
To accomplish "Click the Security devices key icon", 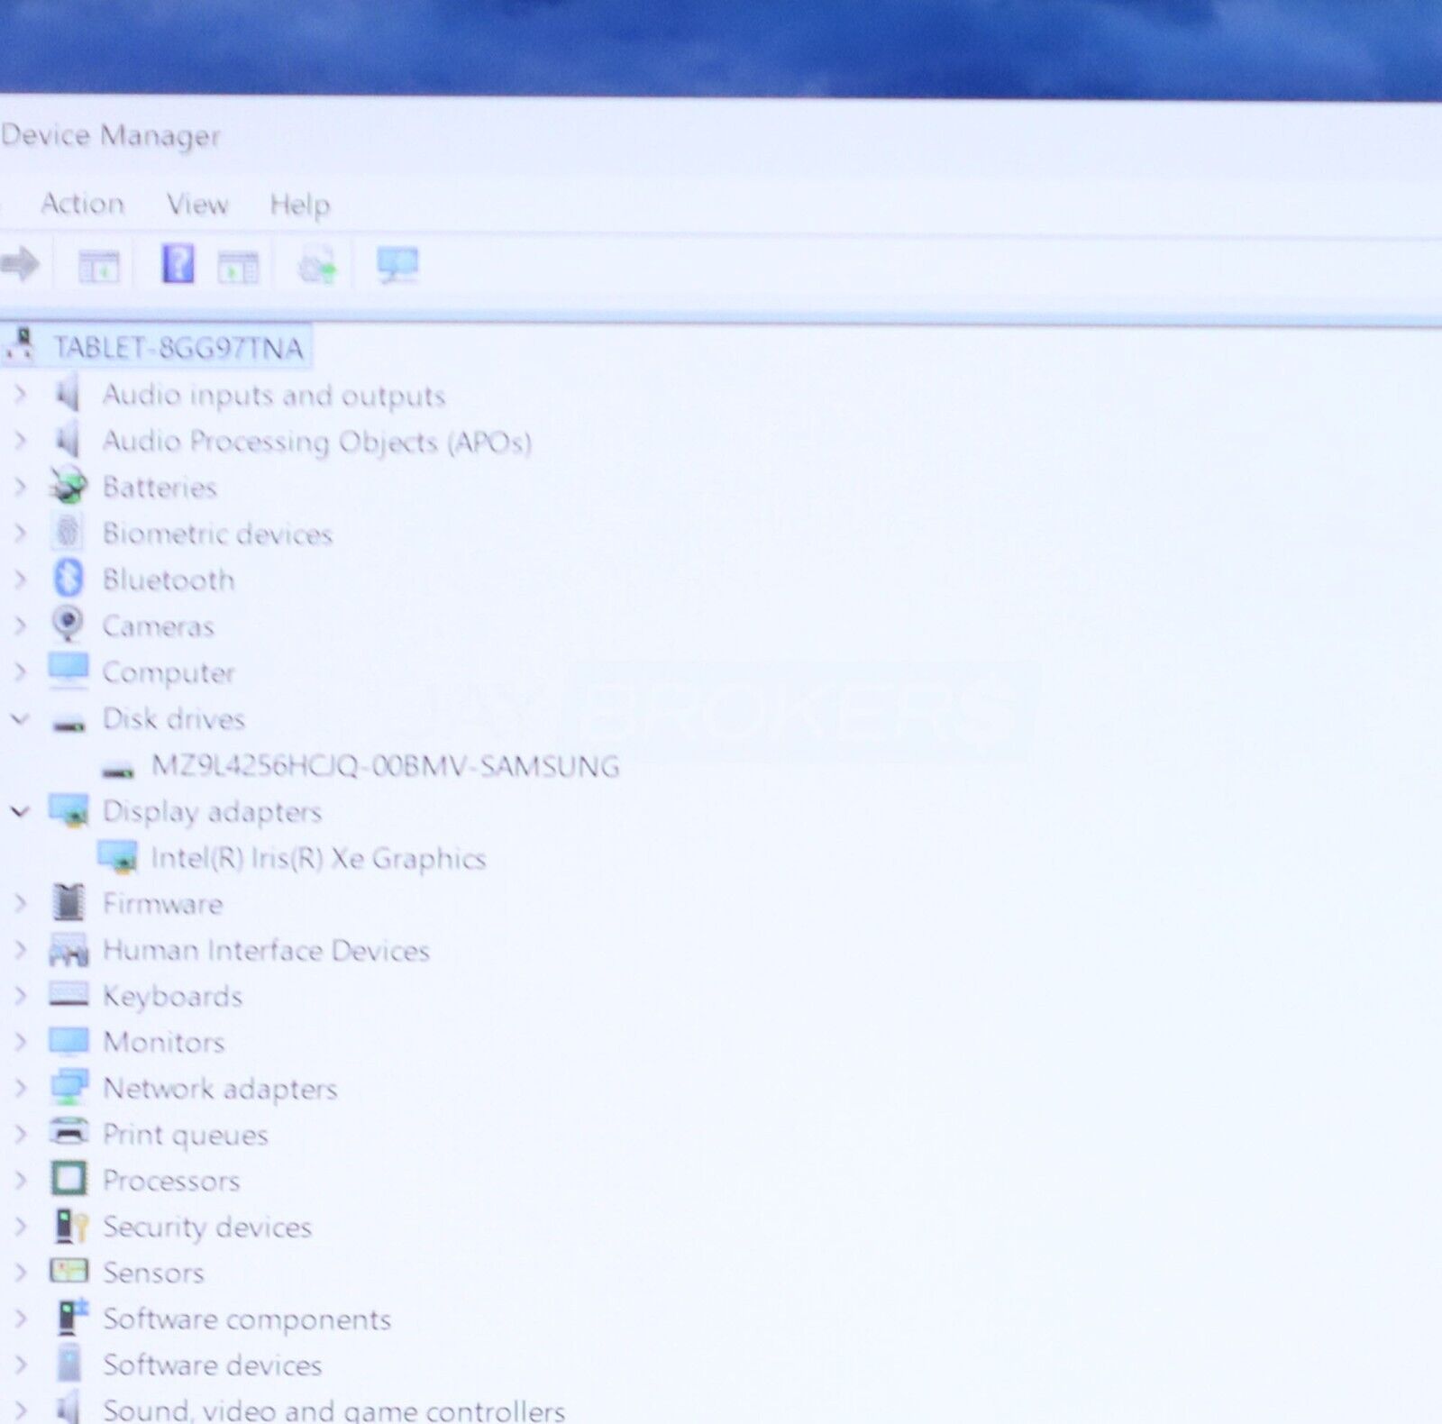I will (x=70, y=1226).
